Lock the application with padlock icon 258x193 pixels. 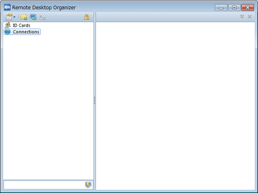(87, 17)
